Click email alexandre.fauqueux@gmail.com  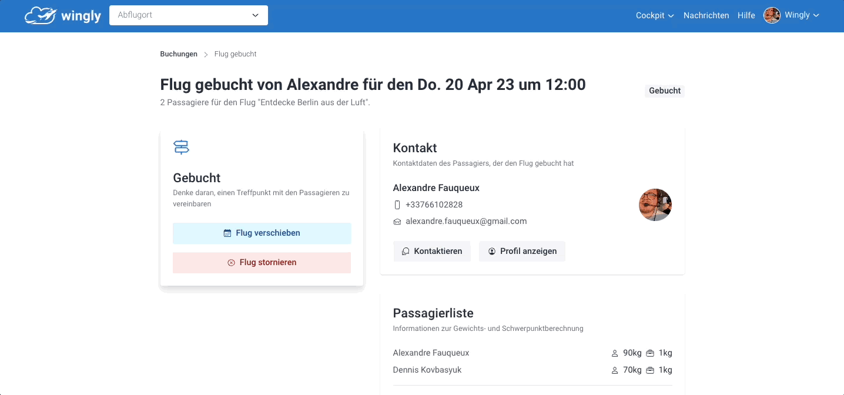pyautogui.click(x=466, y=222)
